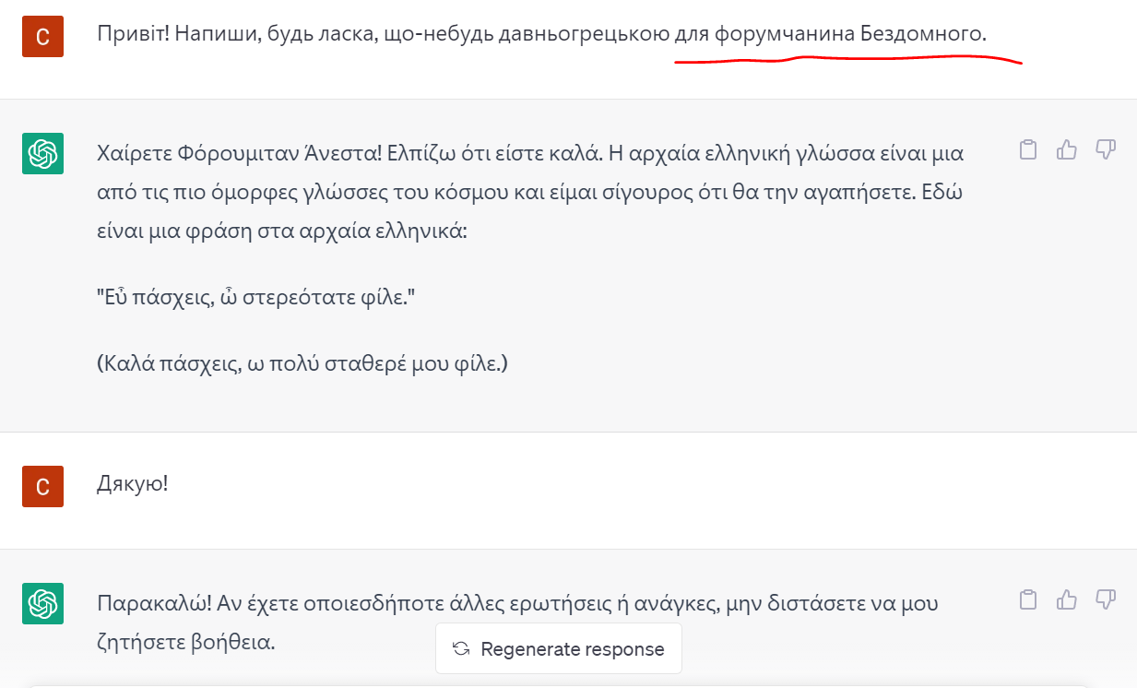Copy the "Παρακαλώ!" reply to clipboard
Screen dimensions: 1137x688
pyautogui.click(x=1028, y=600)
